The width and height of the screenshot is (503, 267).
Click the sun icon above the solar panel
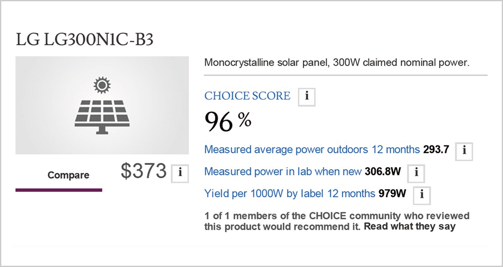point(102,85)
